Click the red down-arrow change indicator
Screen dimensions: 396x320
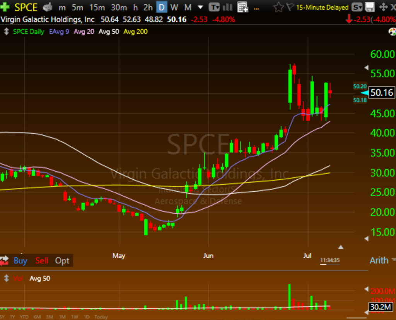[x=349, y=19]
